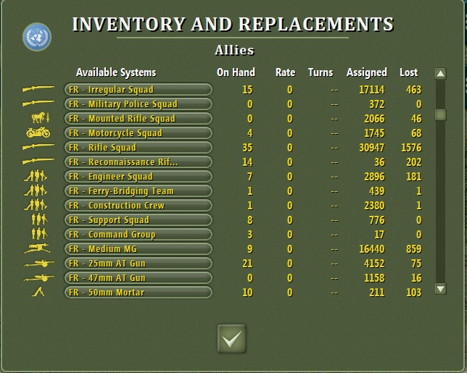
Task: Click the Rate column header
Action: pyautogui.click(x=285, y=72)
